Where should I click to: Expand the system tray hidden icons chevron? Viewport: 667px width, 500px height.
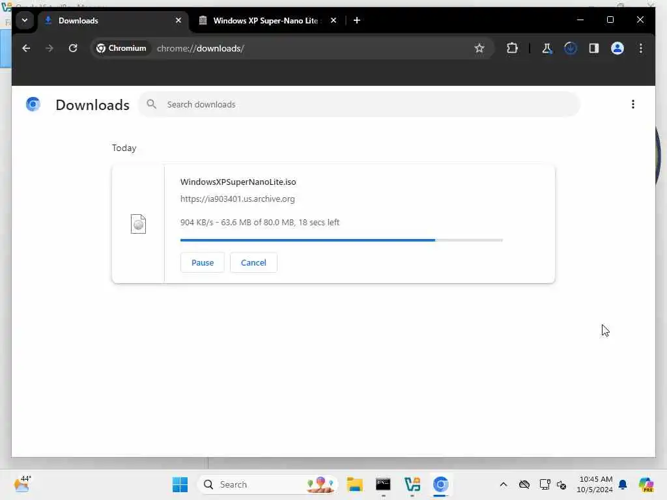pyautogui.click(x=504, y=484)
